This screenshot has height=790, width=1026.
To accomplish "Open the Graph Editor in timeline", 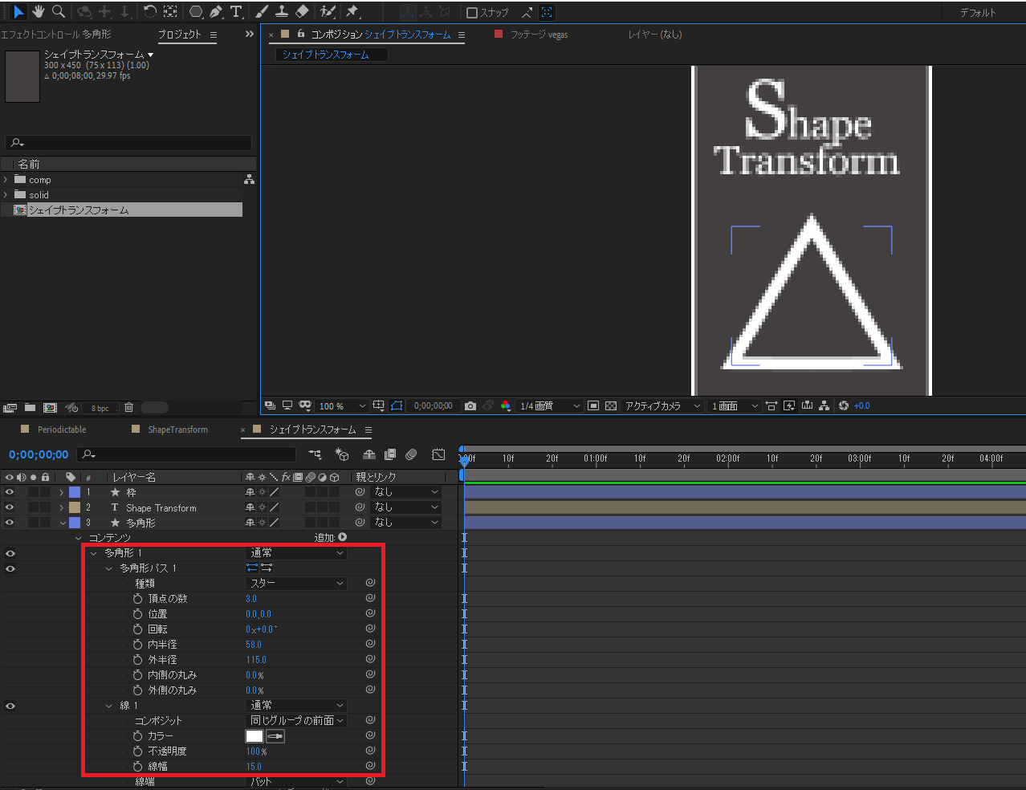I will (x=438, y=454).
